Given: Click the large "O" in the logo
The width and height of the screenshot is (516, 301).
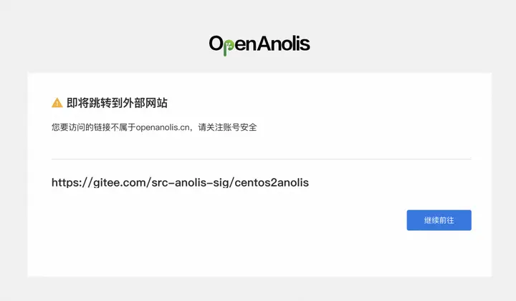Looking at the screenshot, I should coord(216,44).
